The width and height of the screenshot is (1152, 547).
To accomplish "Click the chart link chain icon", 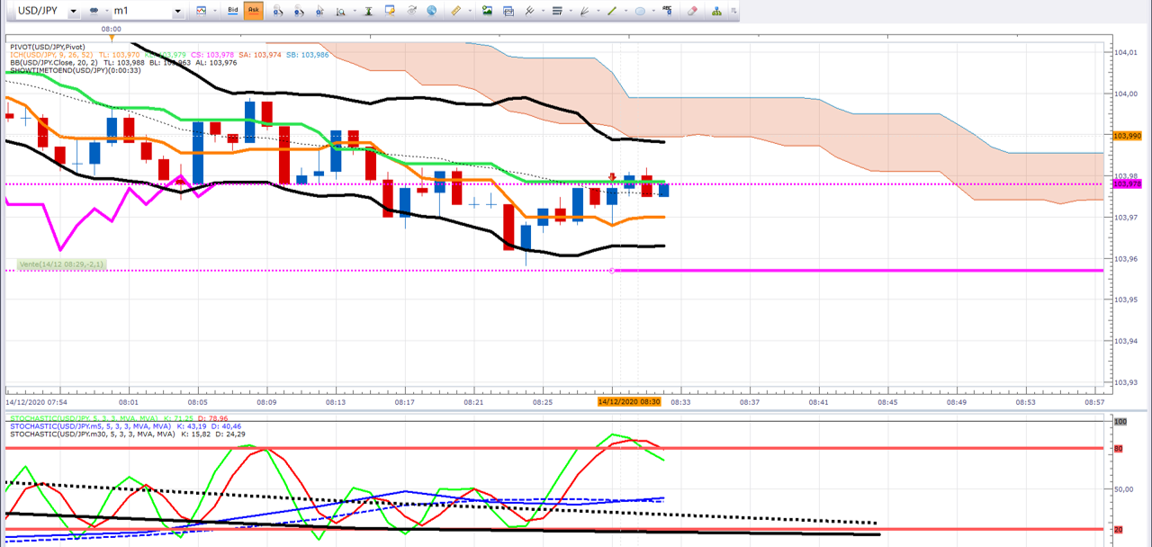I will (x=94, y=11).
